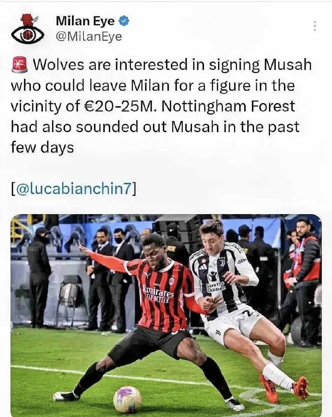Click "Nottingham Forest" in the tweet text
The width and height of the screenshot is (332, 417).
[228, 106]
